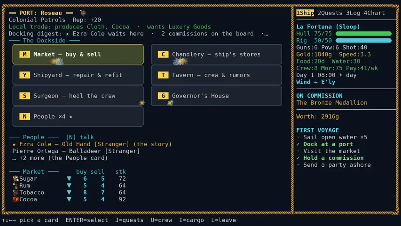Click the Sugar buy price 6
The height and width of the screenshot is (226, 401).
click(x=85, y=178)
